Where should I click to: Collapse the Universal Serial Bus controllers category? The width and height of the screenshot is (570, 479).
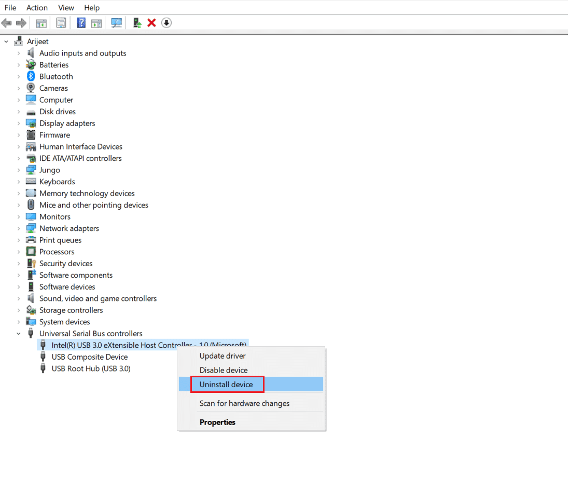(19, 333)
